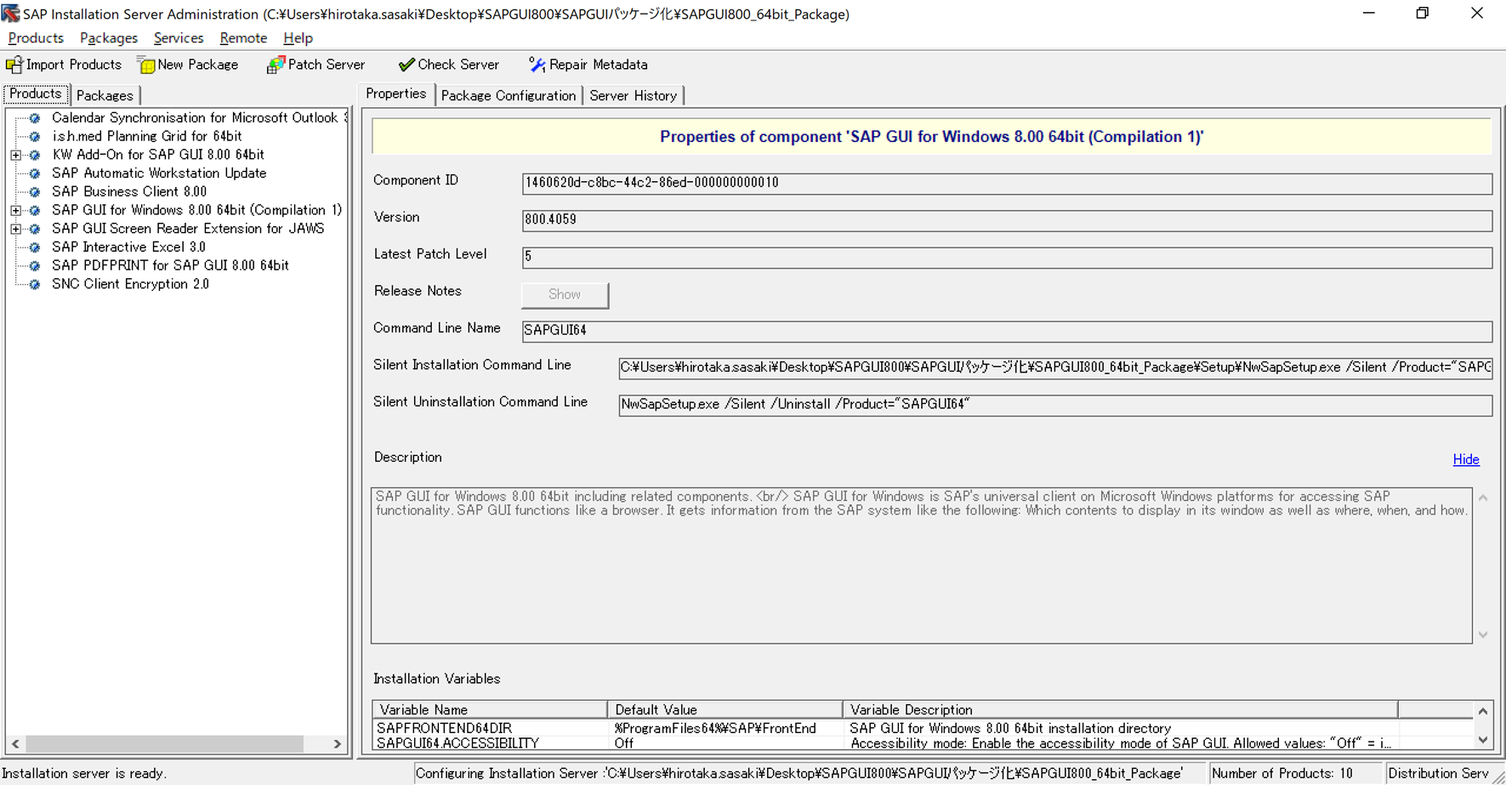
Task: Click the icon beside SAP Interactive Excel 3.0
Action: [35, 247]
